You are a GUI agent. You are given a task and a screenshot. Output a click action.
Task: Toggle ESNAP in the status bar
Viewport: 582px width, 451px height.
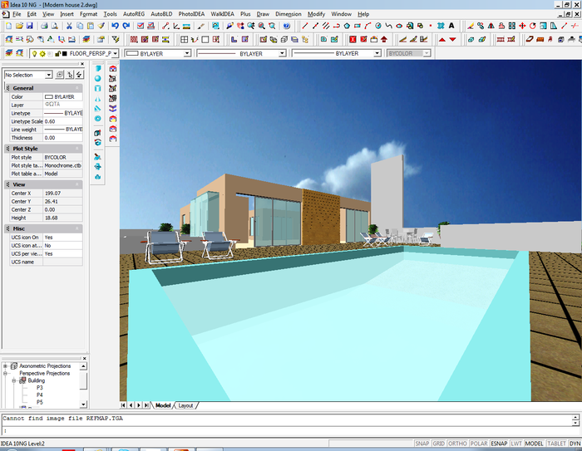point(499,444)
